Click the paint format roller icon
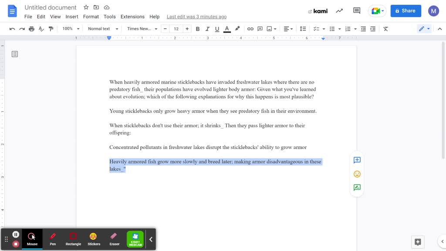The image size is (446, 251). tap(51, 29)
